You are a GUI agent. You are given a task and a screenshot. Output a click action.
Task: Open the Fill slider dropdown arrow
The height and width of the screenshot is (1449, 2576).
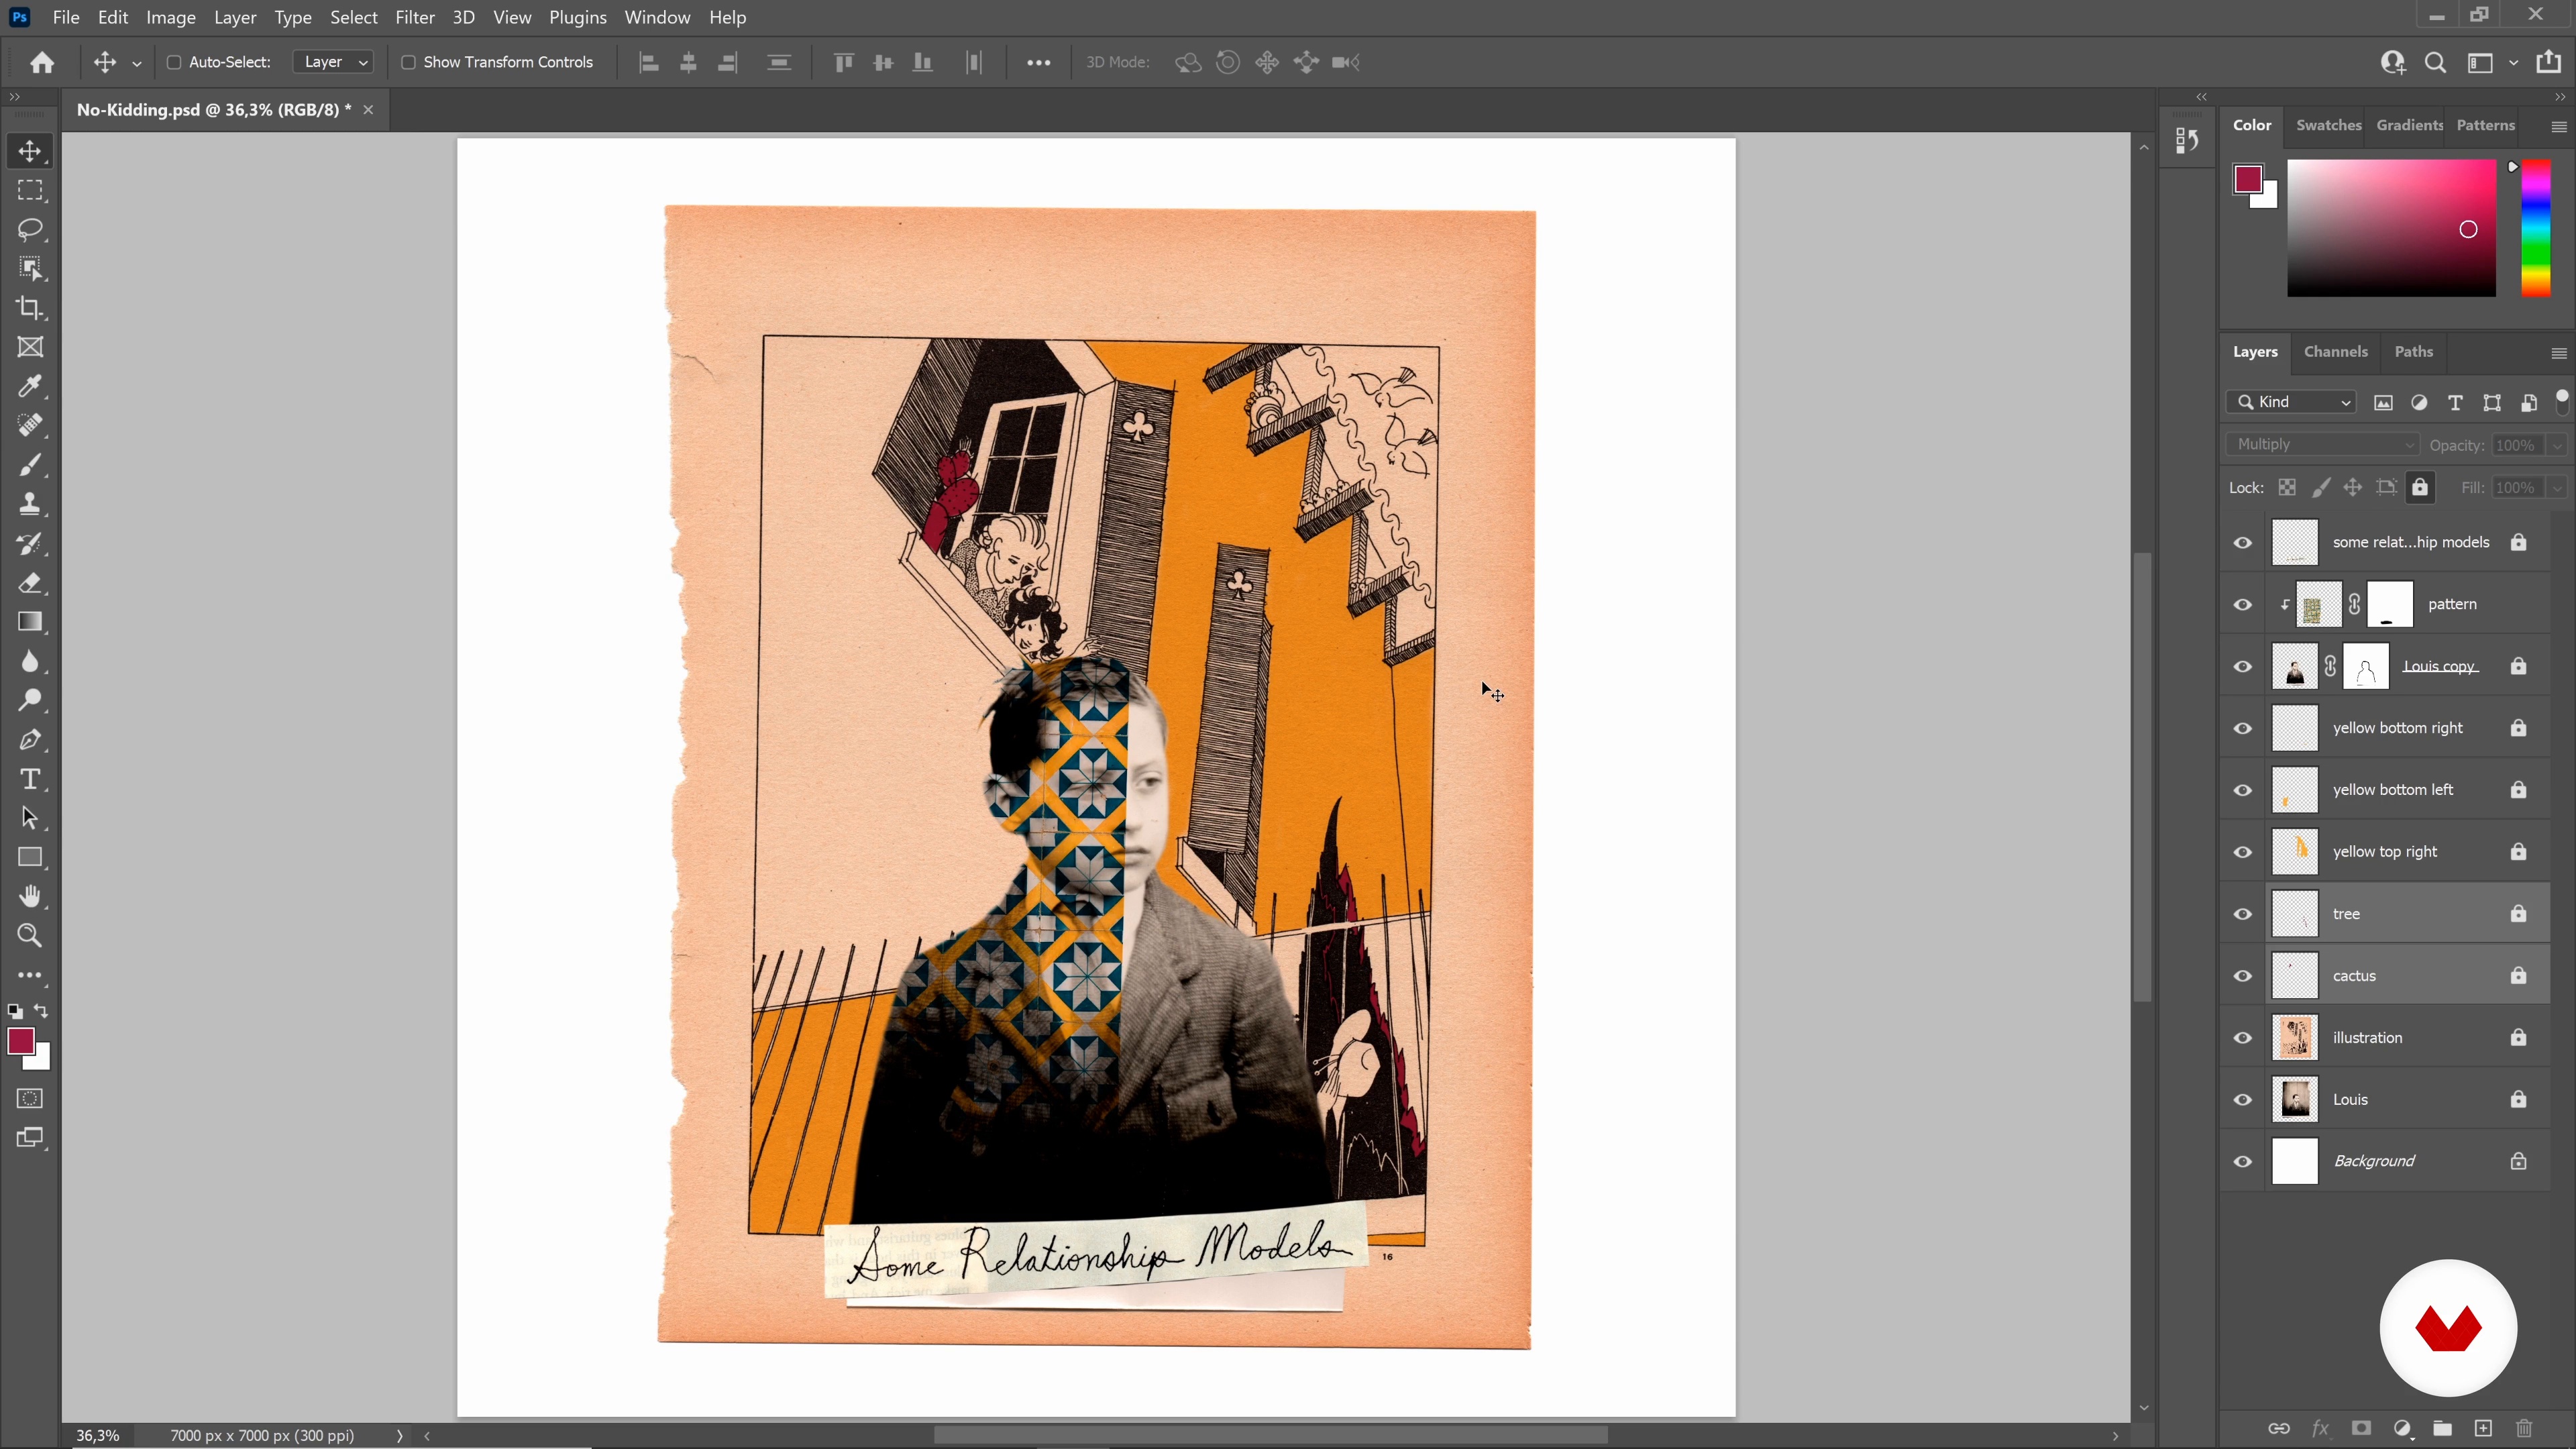tap(2557, 487)
